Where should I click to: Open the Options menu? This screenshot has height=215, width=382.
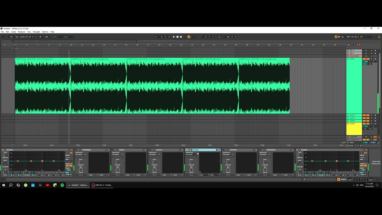click(x=45, y=32)
